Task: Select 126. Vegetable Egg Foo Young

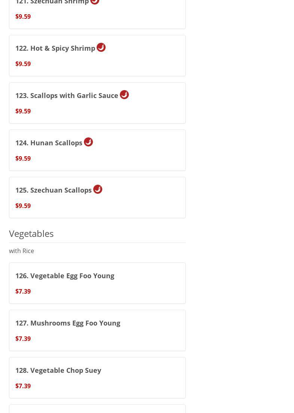Action: coord(65,276)
